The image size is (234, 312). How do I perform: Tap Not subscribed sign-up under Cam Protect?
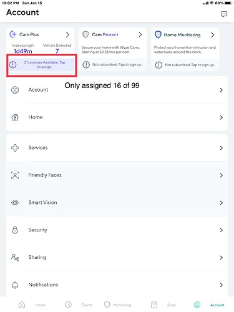coord(112,65)
